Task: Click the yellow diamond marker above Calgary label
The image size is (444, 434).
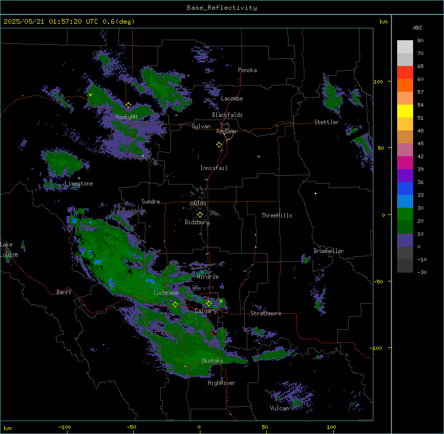Action: [209, 304]
